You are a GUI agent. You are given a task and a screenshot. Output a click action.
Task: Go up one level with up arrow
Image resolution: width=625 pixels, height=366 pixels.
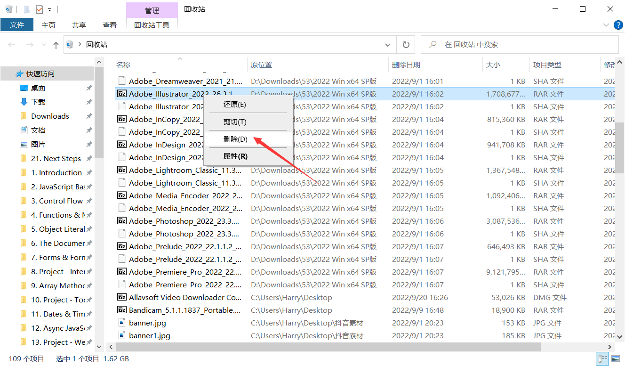coord(56,45)
